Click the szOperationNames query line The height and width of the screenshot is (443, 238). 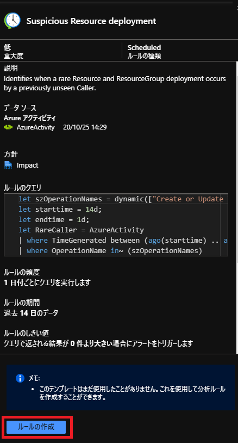coord(121,199)
